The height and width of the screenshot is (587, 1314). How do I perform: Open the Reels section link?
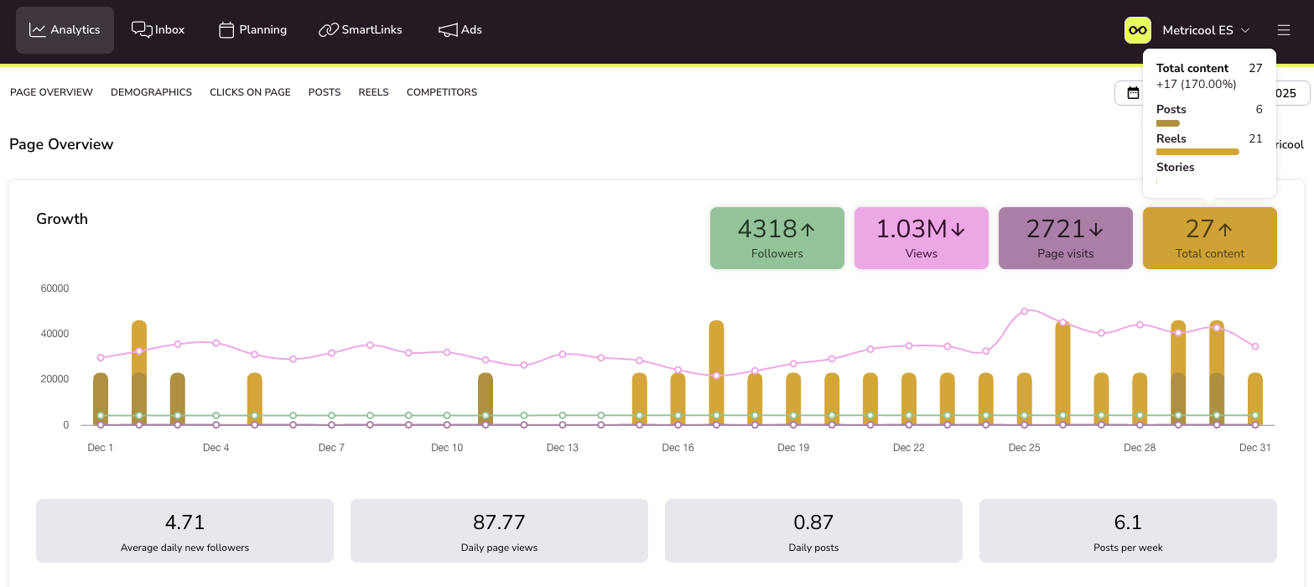click(x=373, y=92)
